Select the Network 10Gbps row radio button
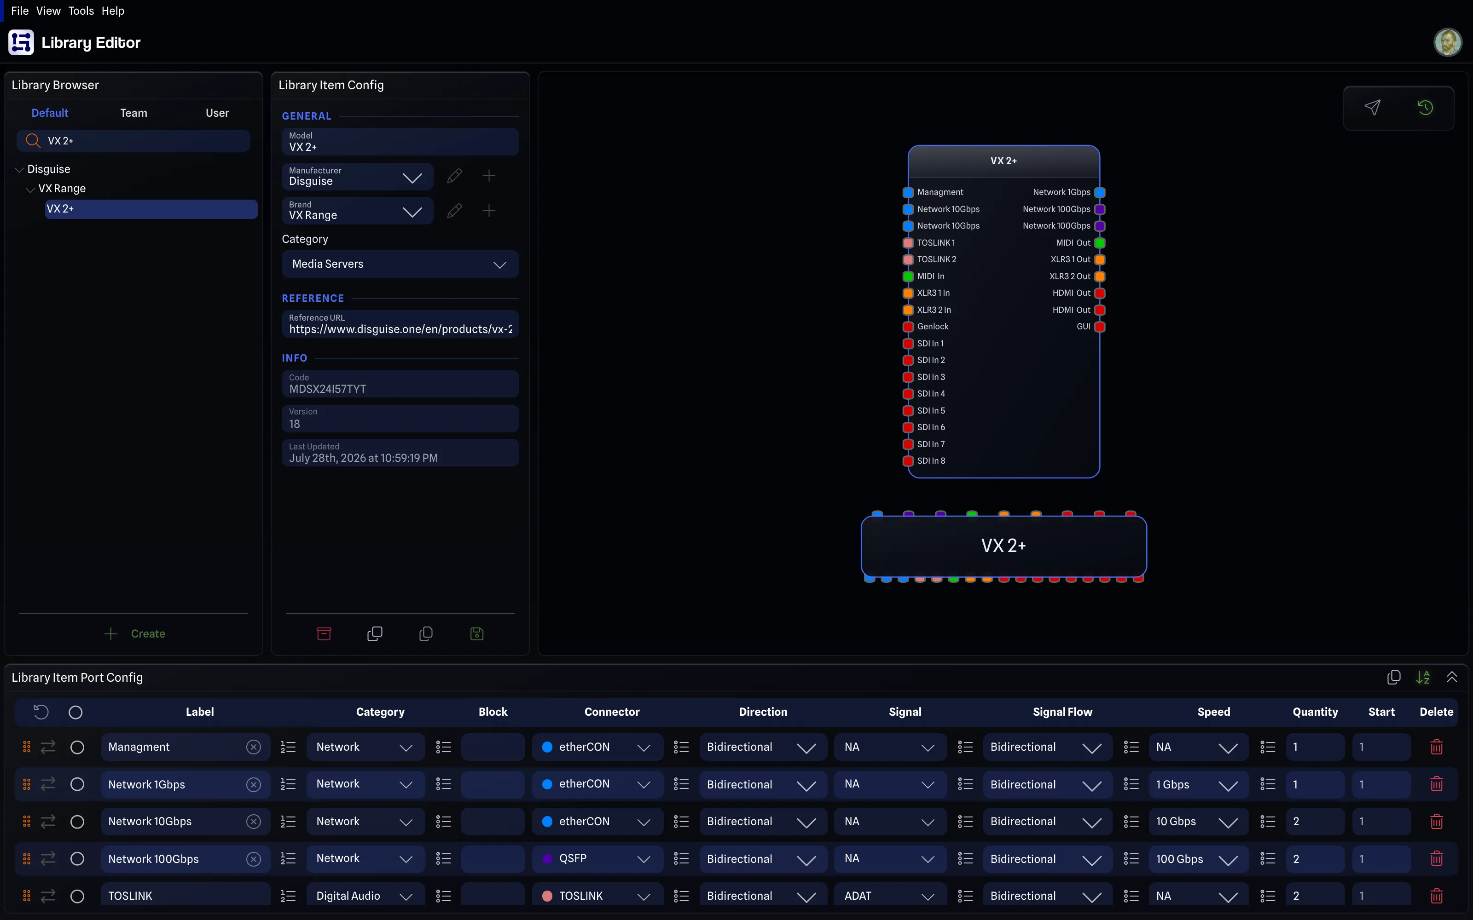The width and height of the screenshot is (1473, 920). point(77,822)
